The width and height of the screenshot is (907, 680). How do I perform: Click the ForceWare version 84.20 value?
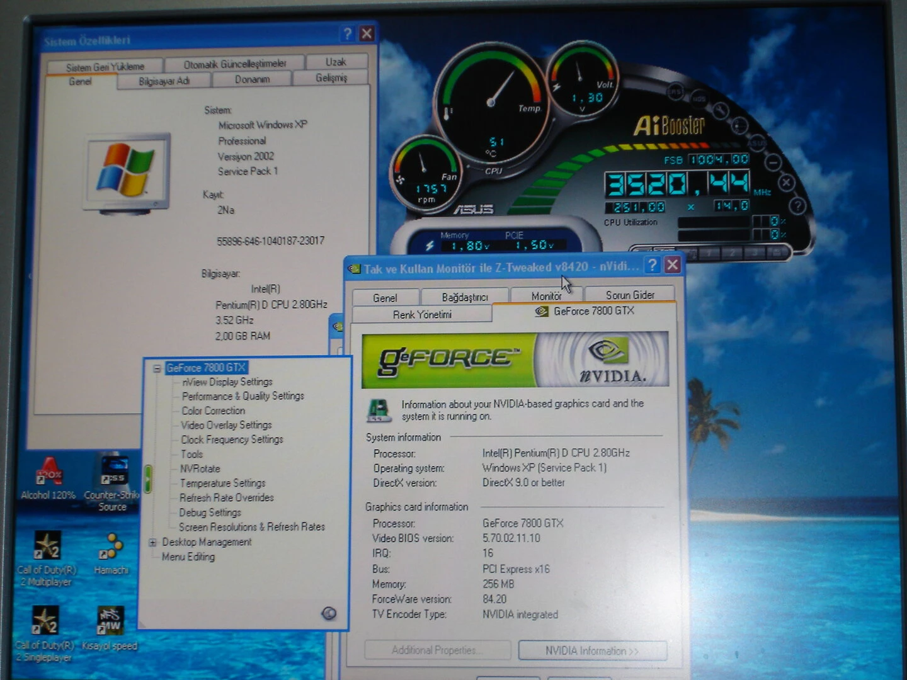click(x=494, y=599)
